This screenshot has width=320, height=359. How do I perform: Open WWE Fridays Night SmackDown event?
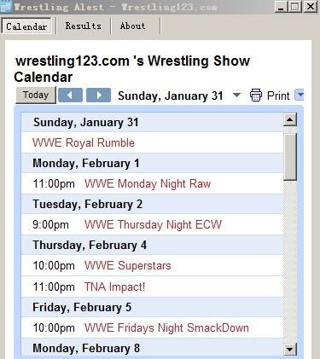[166, 327]
